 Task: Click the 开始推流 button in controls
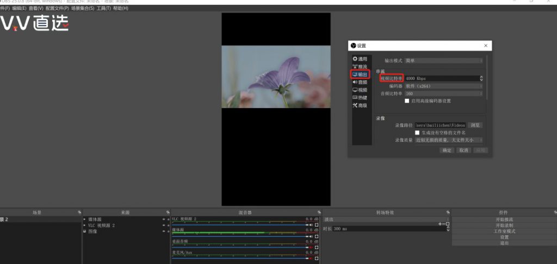point(504,219)
